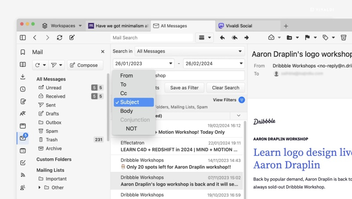Screen dimensions: 352x199
Task: Open the History panel clock icon
Action: tap(22, 89)
